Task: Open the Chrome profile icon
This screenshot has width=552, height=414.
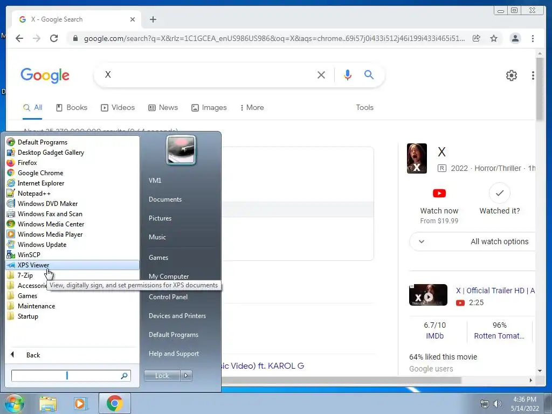Action: tap(515, 38)
